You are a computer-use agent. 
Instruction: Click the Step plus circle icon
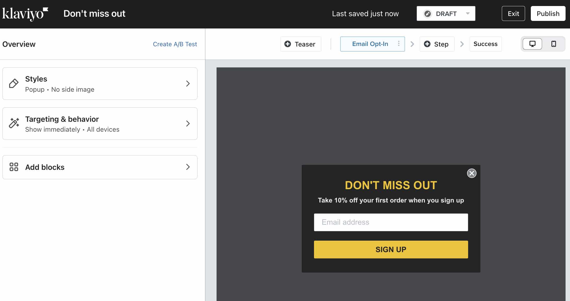pos(427,44)
